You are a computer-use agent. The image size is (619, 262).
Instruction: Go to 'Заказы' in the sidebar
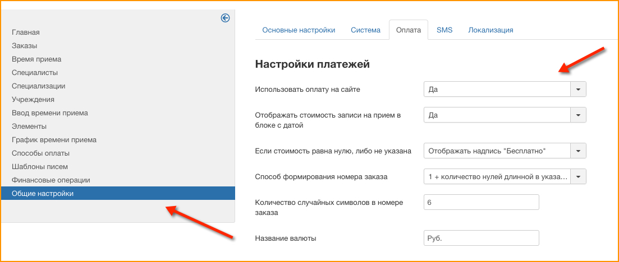tap(25, 46)
